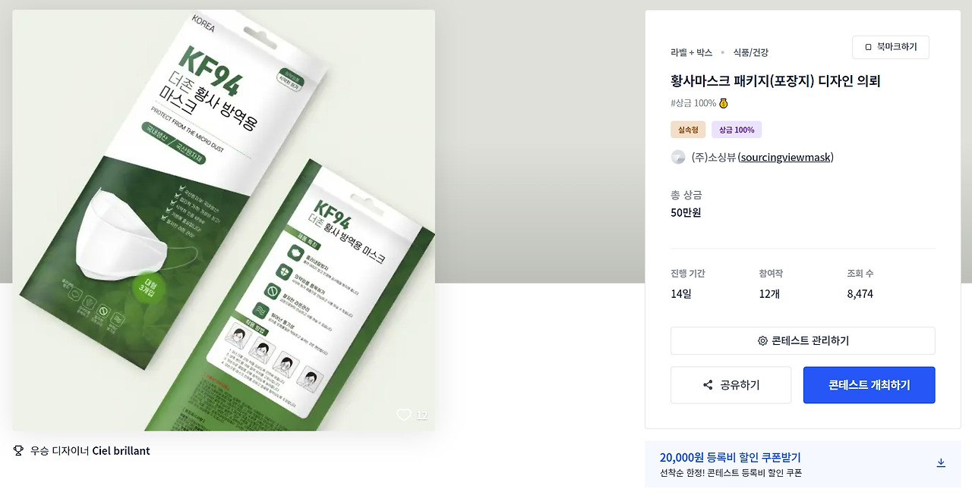Click the money bag icon near 상금 100%

[x=724, y=103]
